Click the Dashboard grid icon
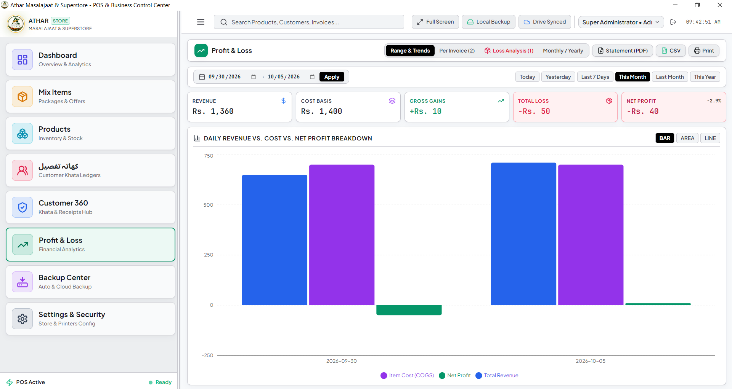The height and width of the screenshot is (389, 732). click(22, 60)
